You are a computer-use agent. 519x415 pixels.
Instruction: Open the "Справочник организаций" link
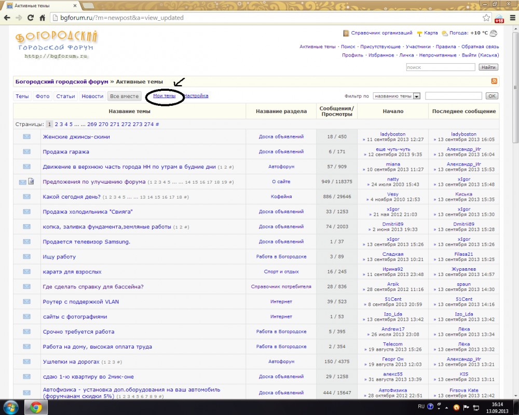tap(381, 33)
